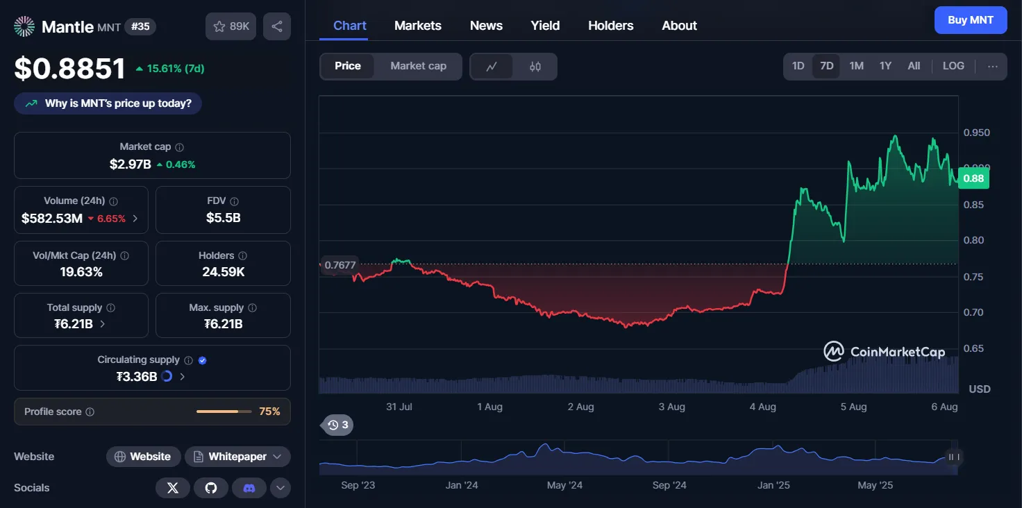Viewport: 1022px width, 508px height.
Task: Switch to candlestick chart icon
Action: point(535,67)
